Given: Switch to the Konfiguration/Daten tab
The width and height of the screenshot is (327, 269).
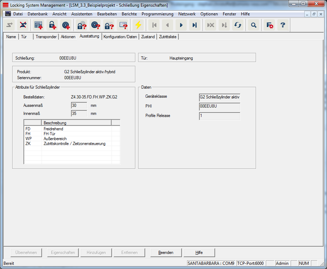Looking at the screenshot, I should pyautogui.click(x=120, y=37).
